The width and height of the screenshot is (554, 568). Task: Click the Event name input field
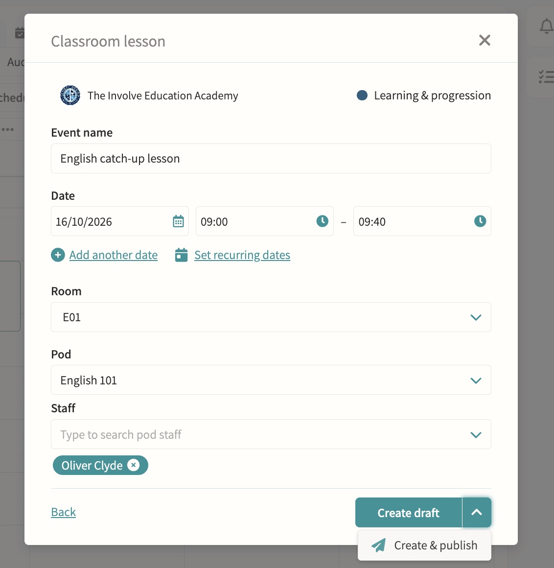coord(271,159)
